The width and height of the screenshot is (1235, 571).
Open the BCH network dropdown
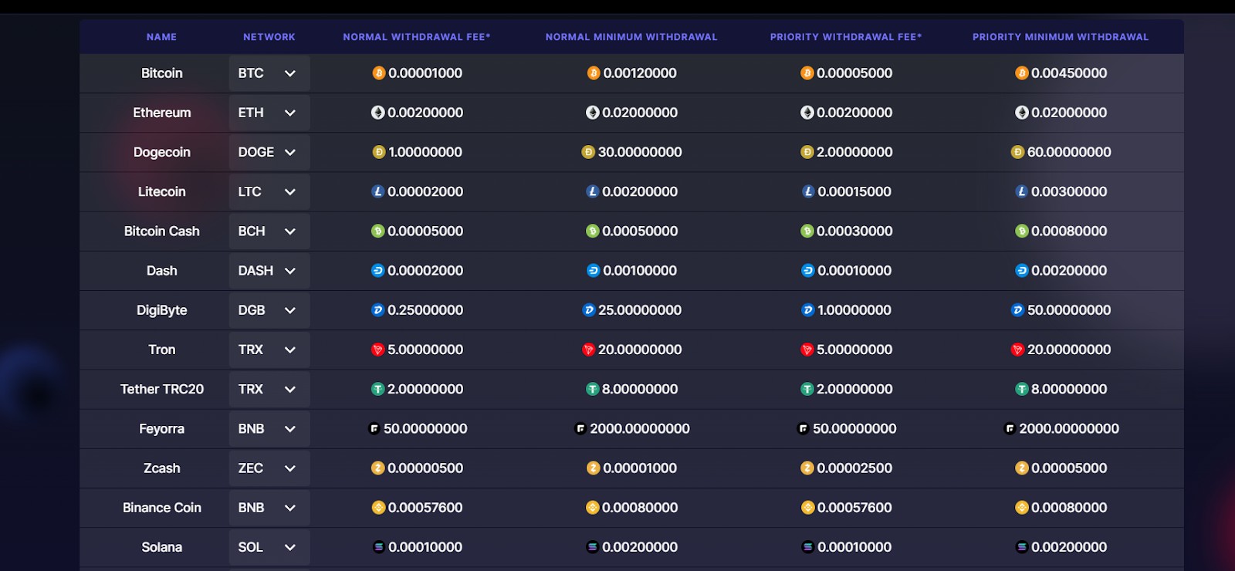click(269, 231)
